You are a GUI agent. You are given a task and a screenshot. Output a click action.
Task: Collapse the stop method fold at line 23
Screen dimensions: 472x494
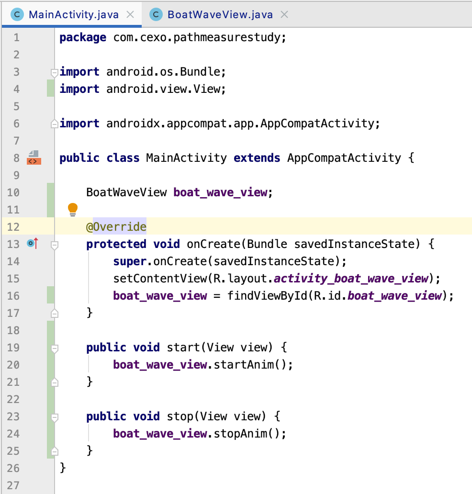[55, 417]
